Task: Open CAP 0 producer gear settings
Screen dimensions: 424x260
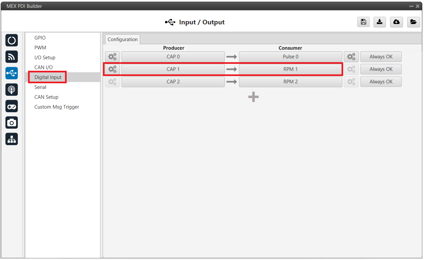Action: [113, 57]
